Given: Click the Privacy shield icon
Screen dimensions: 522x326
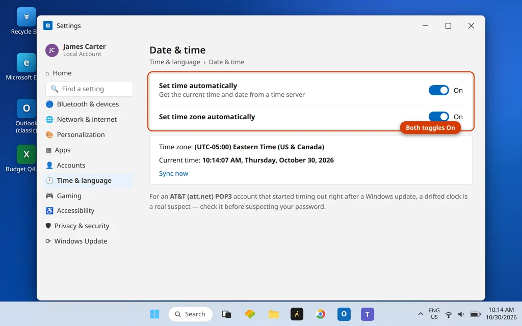Looking at the screenshot, I should tap(48, 226).
